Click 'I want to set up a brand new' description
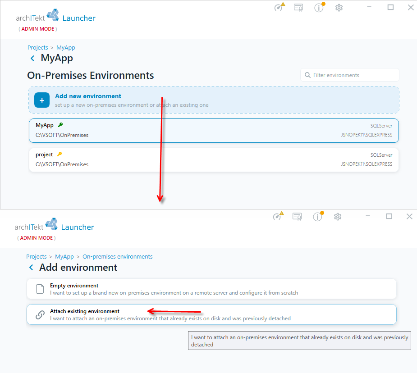Viewport: 417px width, 373px height. pos(174,293)
